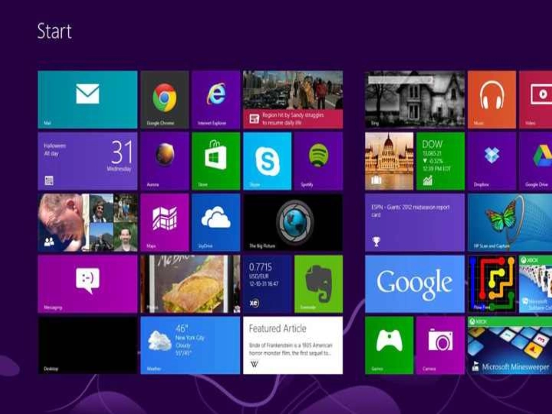Open the Maps tile

click(165, 222)
